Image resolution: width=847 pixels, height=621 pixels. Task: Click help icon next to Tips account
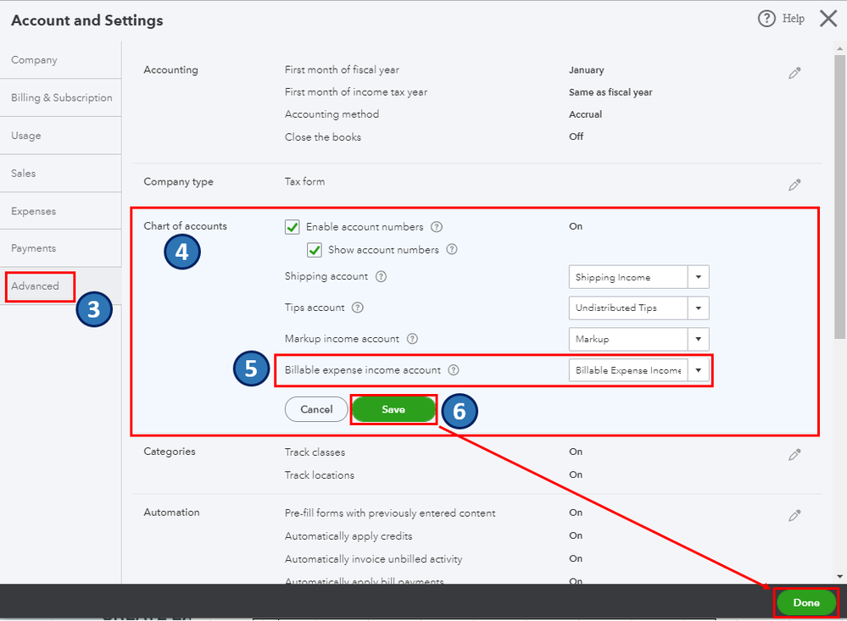358,308
